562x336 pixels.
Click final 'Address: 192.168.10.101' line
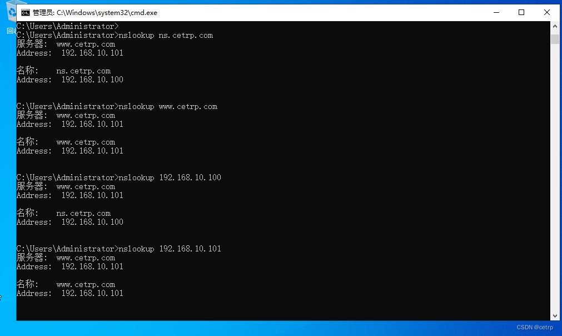[70, 293]
